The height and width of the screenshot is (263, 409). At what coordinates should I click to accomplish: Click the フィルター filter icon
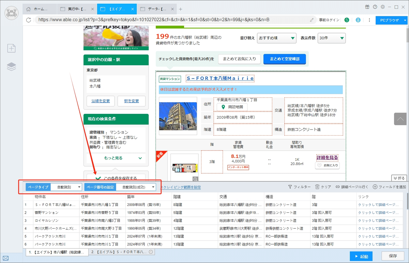(290, 187)
